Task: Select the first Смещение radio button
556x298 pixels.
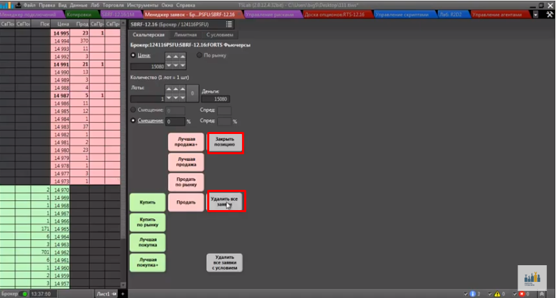Action: point(133,110)
